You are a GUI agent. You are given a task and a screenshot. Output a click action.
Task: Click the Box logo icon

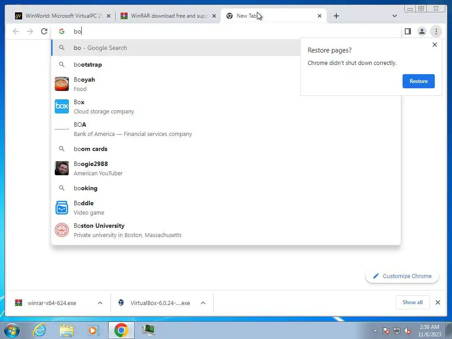point(62,106)
